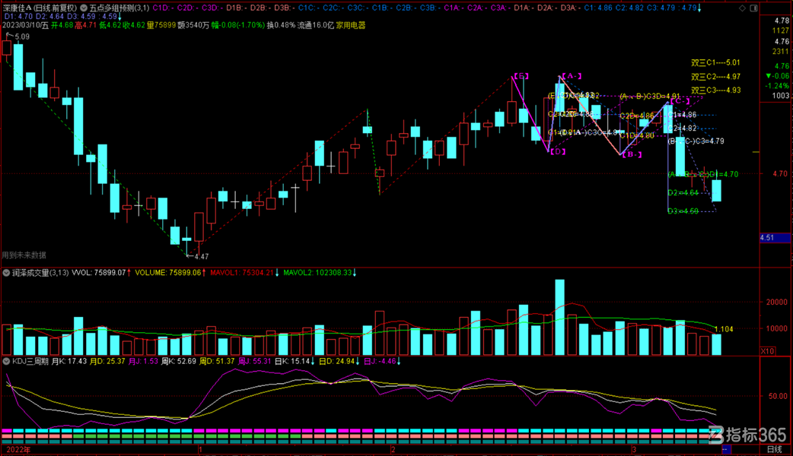This screenshot has width=793, height=456.
Task: Click the [D] wave point marker
Action: click(x=557, y=151)
